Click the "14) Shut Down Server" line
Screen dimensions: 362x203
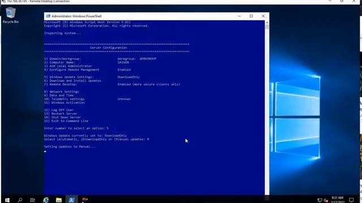click(62, 117)
